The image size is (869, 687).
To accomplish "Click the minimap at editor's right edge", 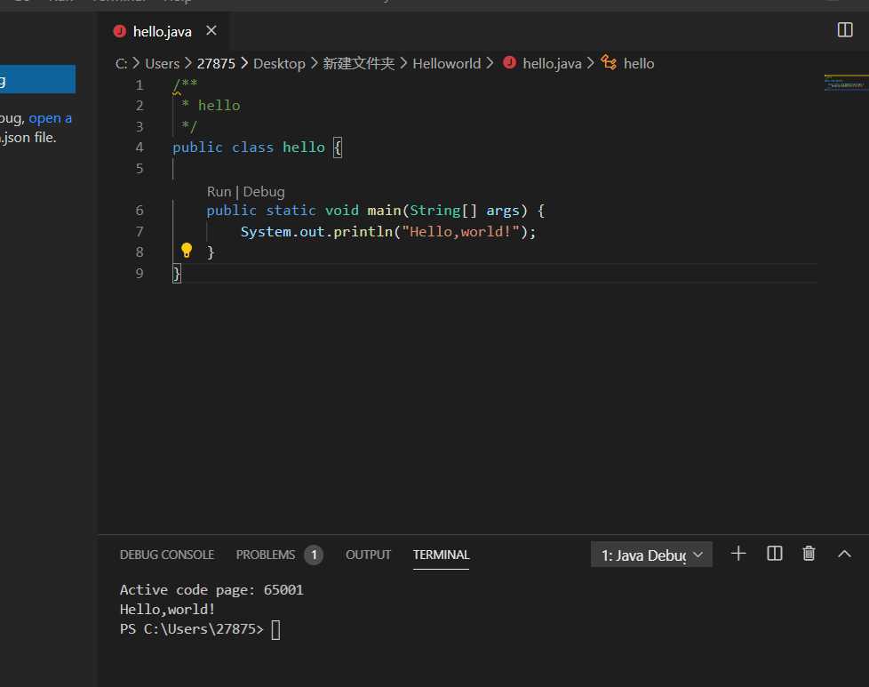I will (x=846, y=84).
